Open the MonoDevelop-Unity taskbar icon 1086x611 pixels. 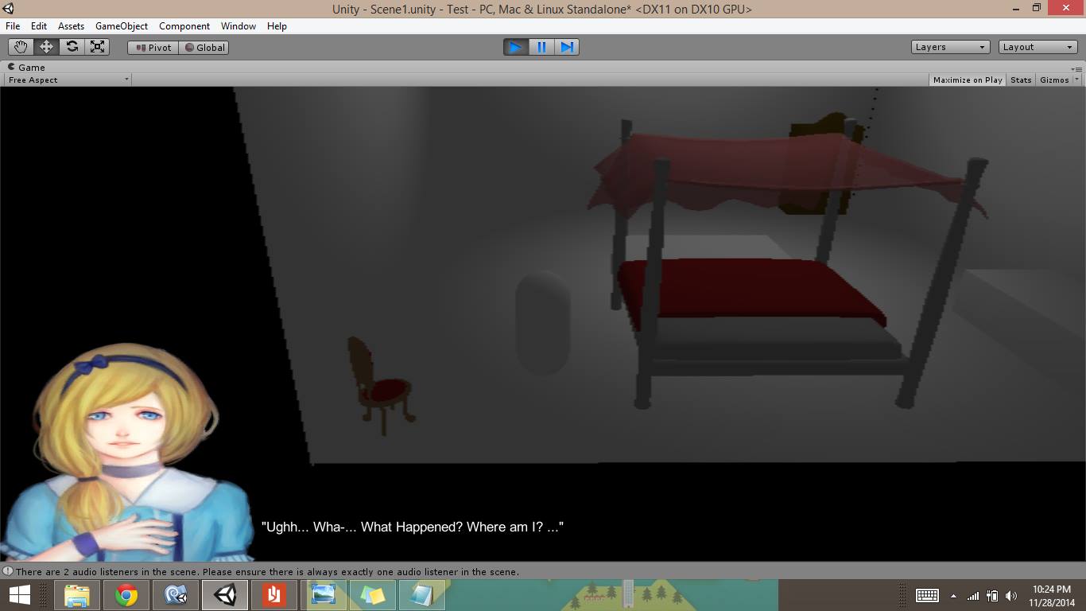pyautogui.click(x=176, y=595)
